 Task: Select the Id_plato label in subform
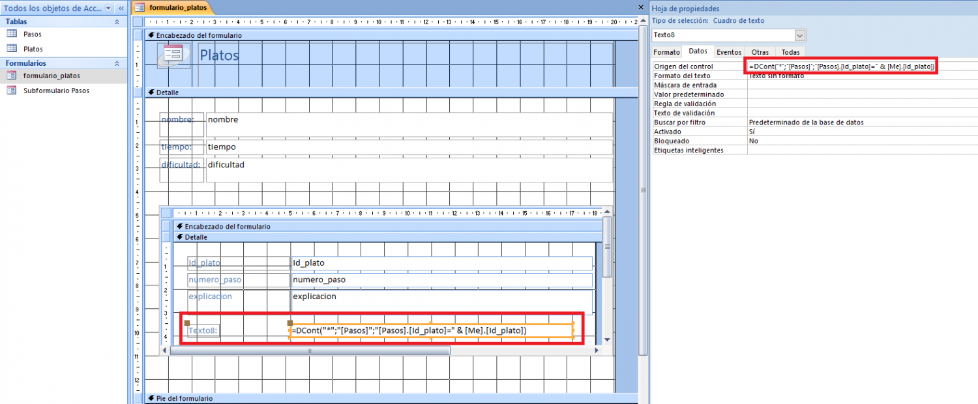pos(239,263)
